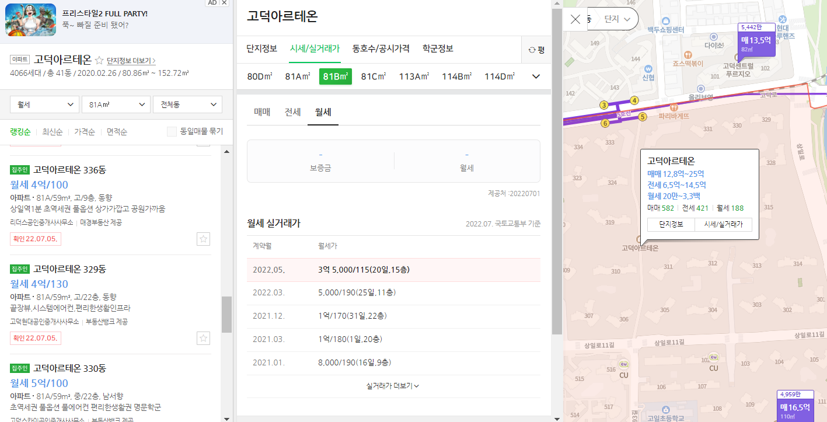Click 월세 5억/100 price text
Viewport: 827px width, 422px height.
39,383
